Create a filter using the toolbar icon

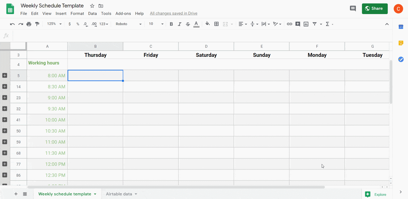click(x=314, y=24)
